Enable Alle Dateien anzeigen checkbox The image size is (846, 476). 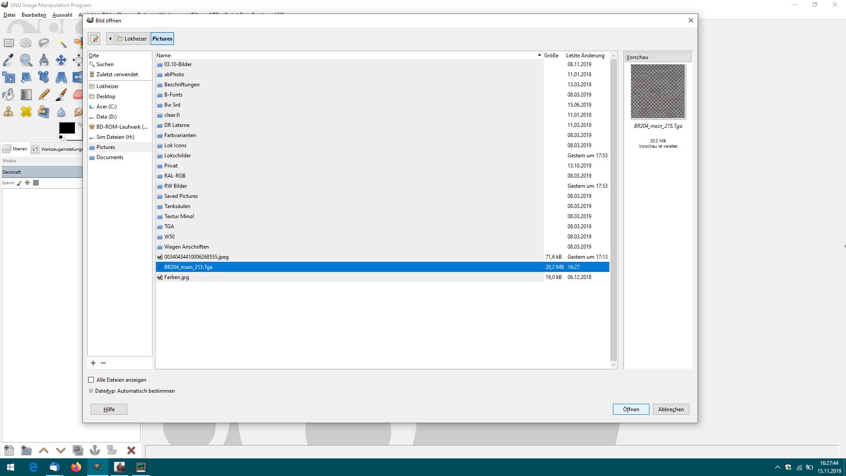(x=91, y=380)
